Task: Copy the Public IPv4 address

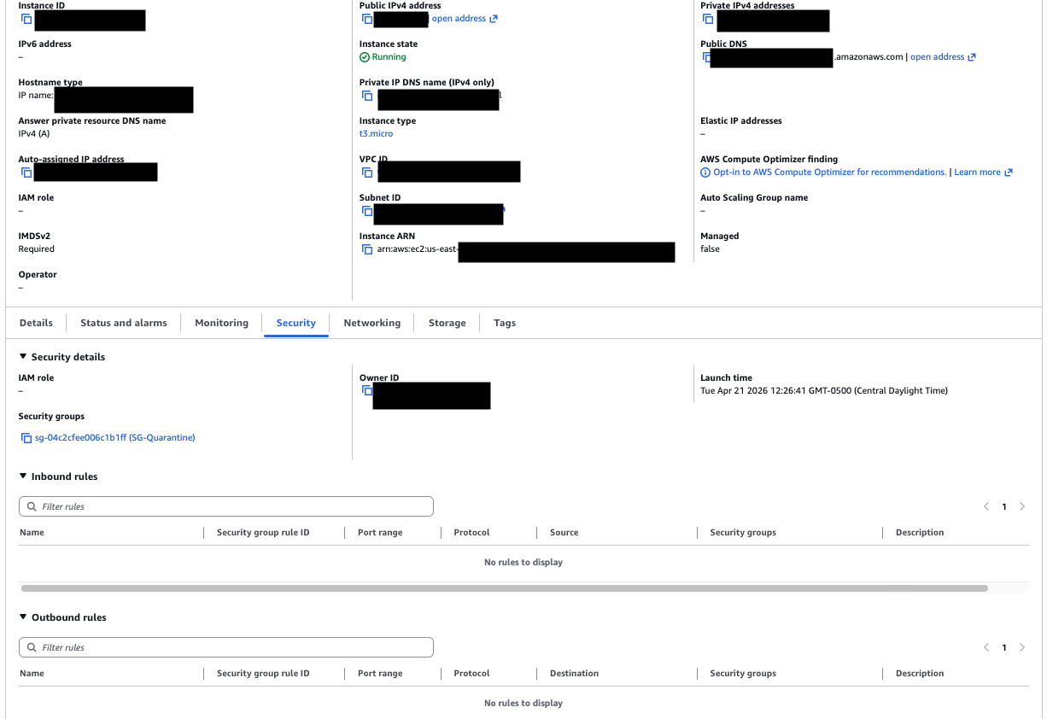Action: click(x=367, y=19)
